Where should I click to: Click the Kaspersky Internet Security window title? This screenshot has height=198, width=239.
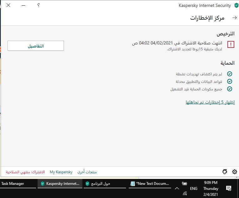tap(205, 6)
